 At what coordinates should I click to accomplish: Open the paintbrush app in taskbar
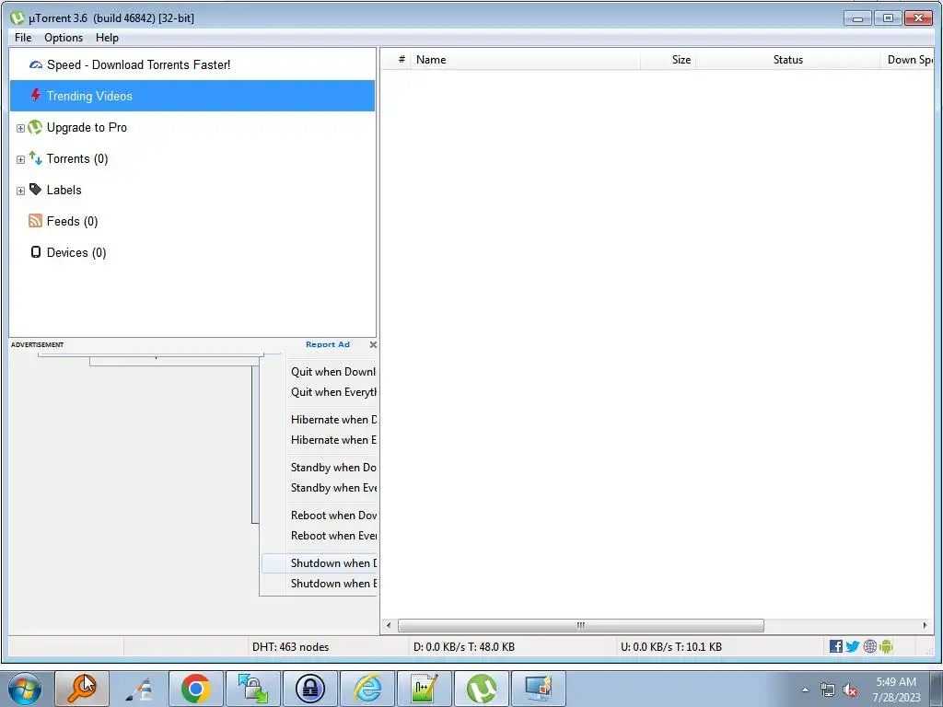point(139,689)
